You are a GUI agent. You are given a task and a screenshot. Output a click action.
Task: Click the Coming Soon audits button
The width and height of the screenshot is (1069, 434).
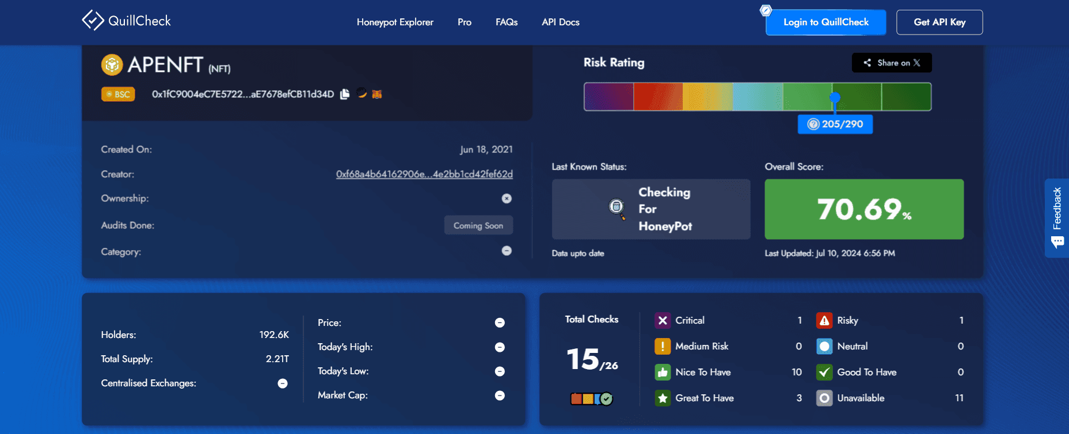(x=478, y=225)
